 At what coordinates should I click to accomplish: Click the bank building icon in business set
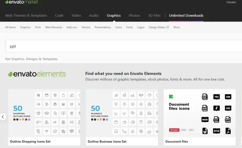(x=141, y=113)
